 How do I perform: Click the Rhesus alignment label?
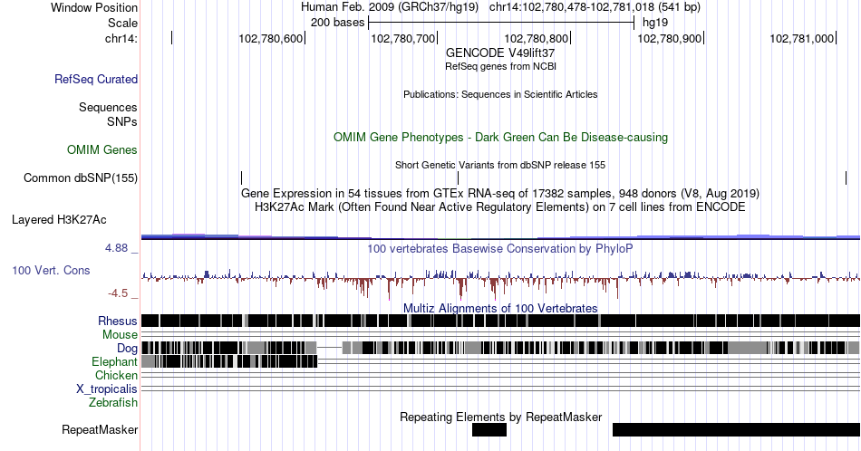click(x=118, y=321)
